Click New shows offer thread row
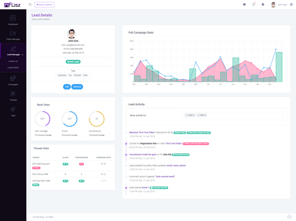 click(x=73, y=174)
